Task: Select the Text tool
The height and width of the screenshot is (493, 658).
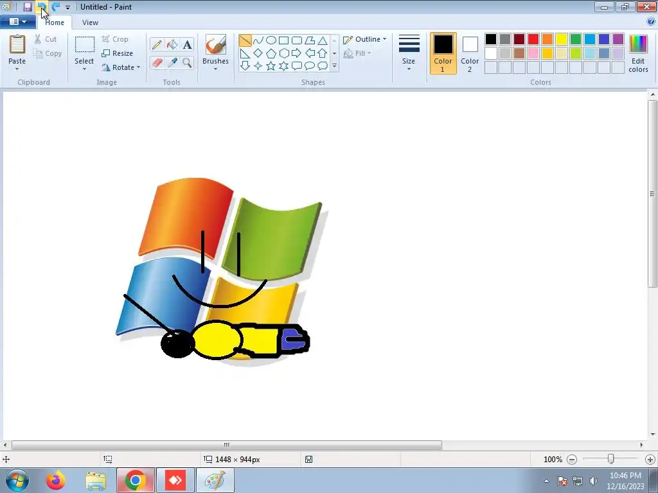Action: click(x=187, y=45)
